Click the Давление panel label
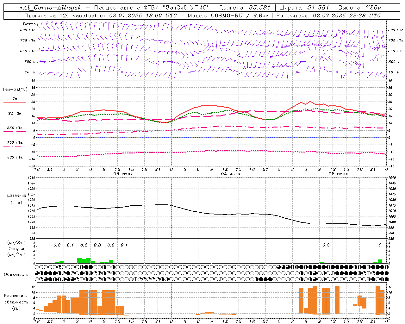 click(16, 196)
